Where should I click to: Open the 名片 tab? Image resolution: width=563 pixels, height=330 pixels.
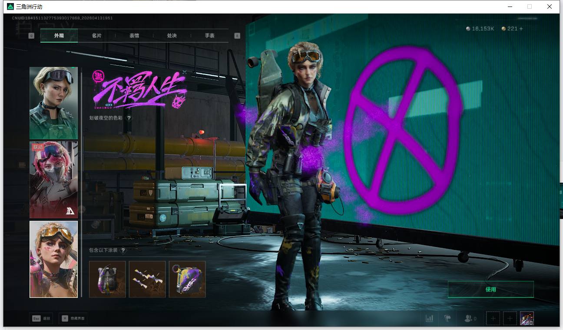pyautogui.click(x=96, y=36)
